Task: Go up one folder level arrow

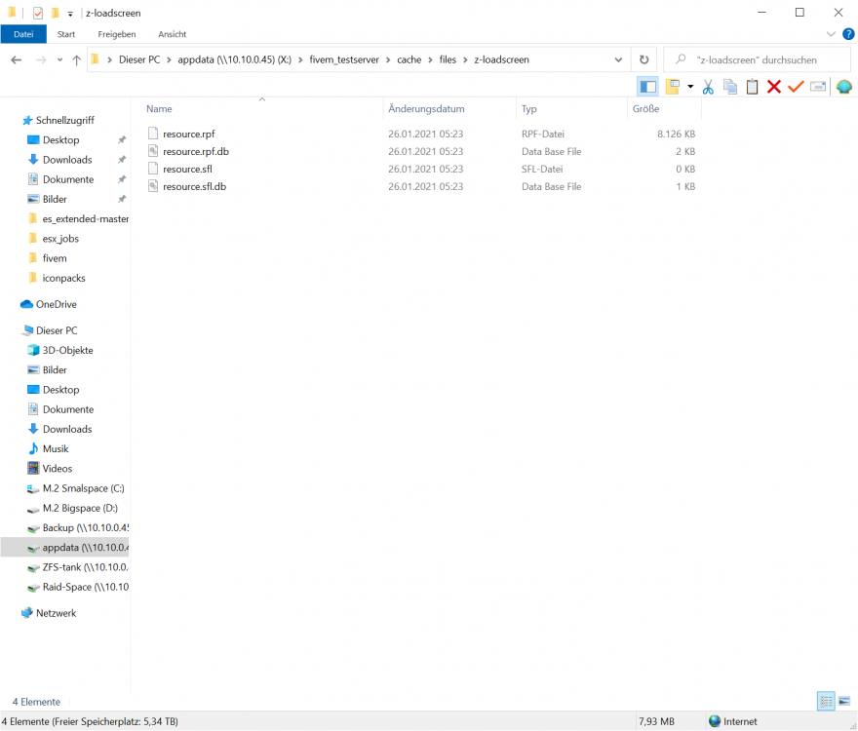Action: click(x=77, y=59)
